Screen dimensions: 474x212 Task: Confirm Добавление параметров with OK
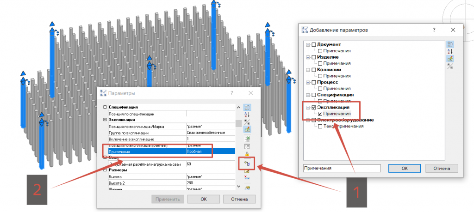tap(405, 168)
